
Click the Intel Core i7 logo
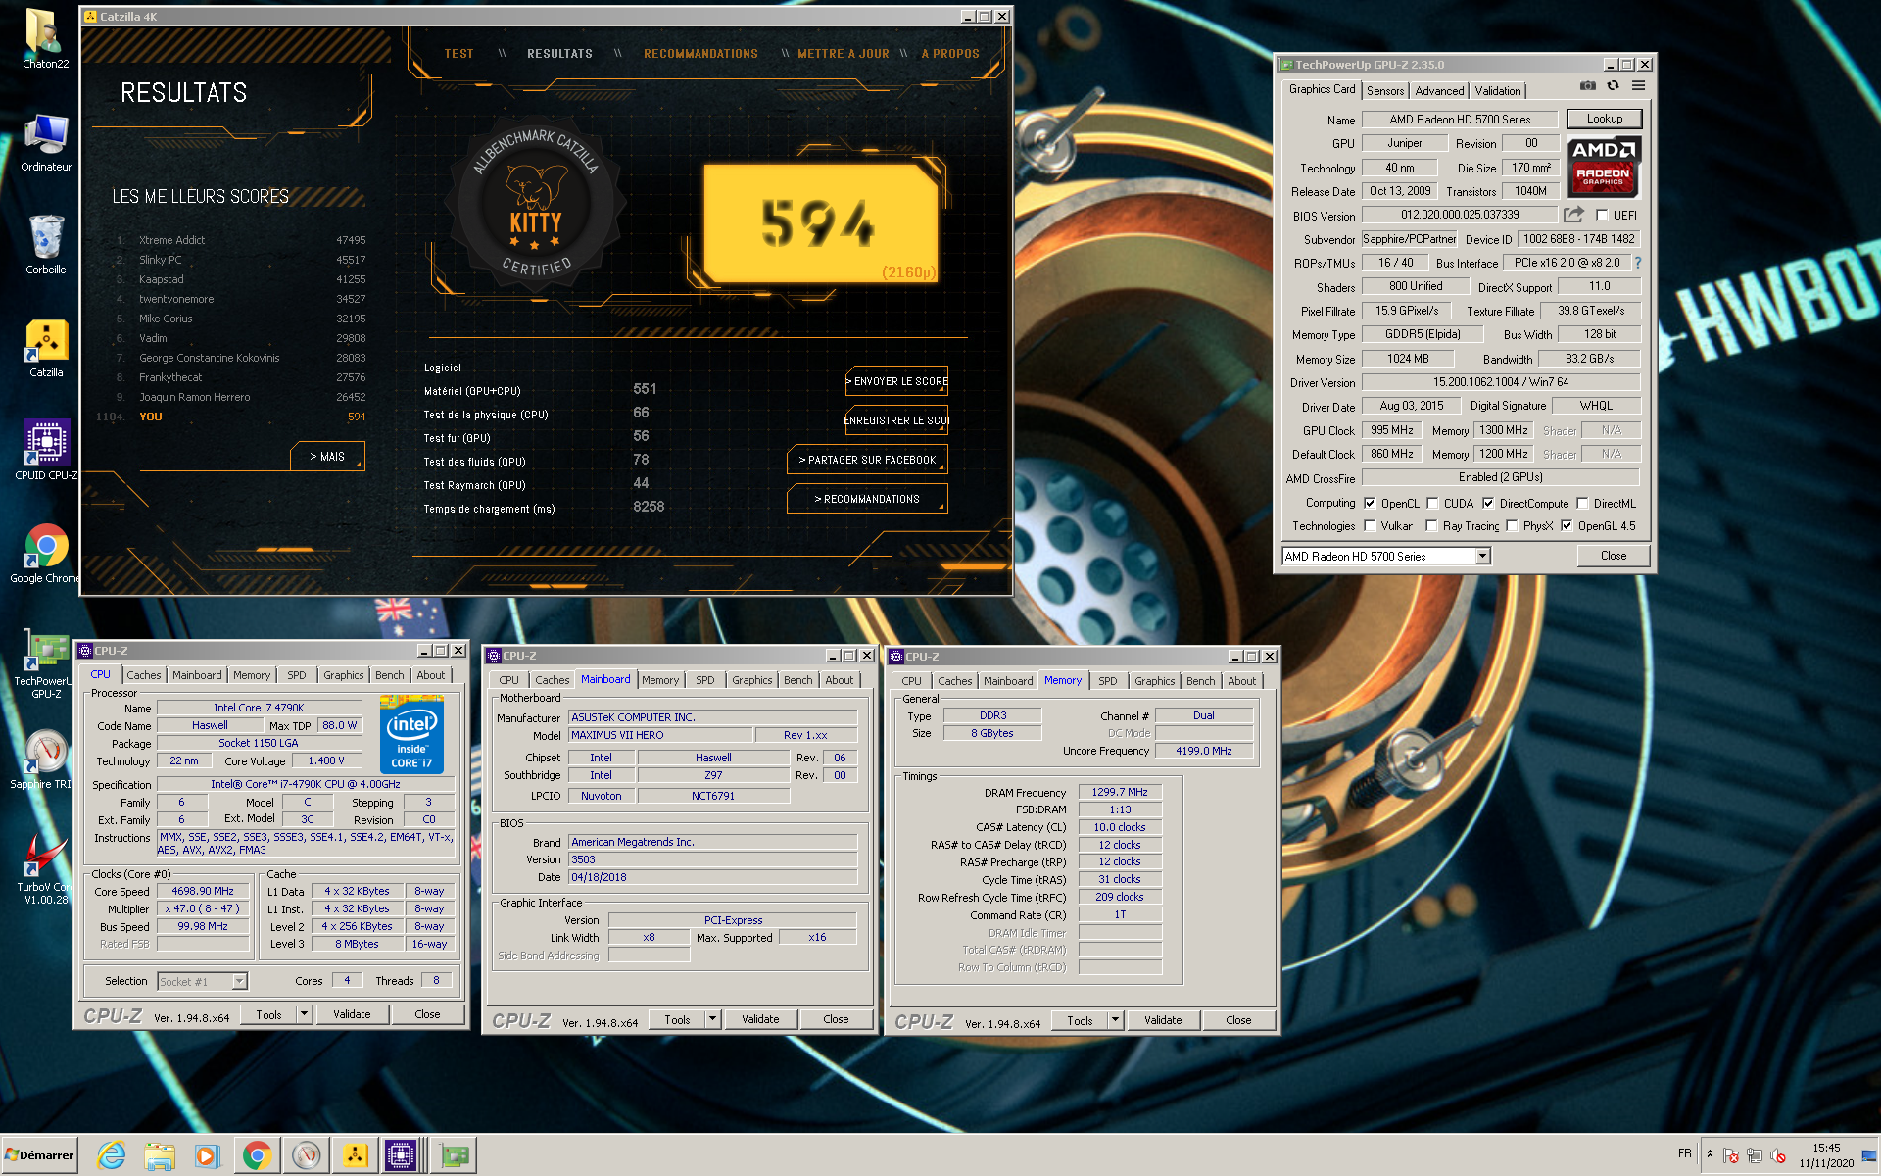coord(411,734)
